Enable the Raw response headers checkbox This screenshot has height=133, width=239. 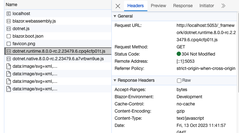[179, 81]
